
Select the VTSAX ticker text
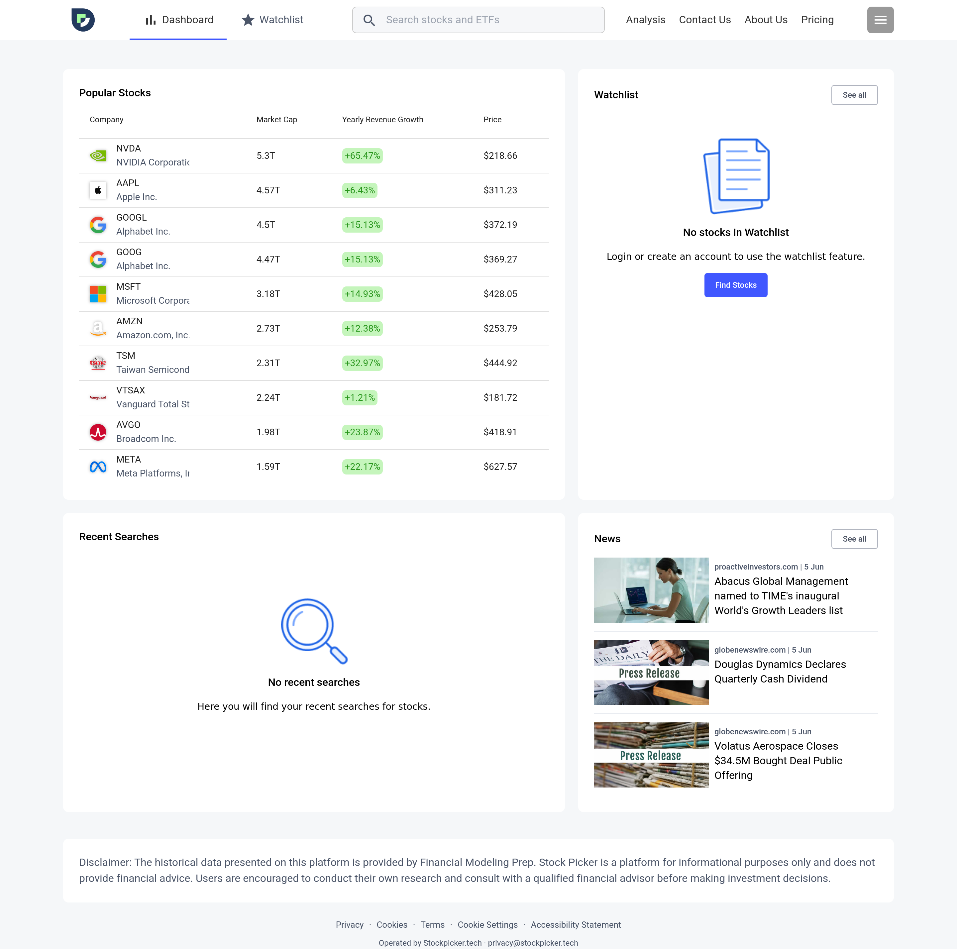131,390
